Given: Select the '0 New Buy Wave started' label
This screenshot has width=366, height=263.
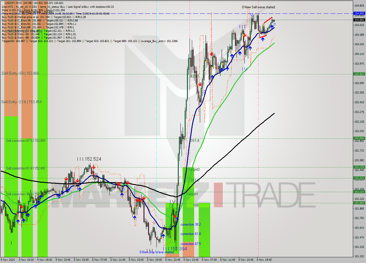Looking at the screenshot, I should [156, 252].
